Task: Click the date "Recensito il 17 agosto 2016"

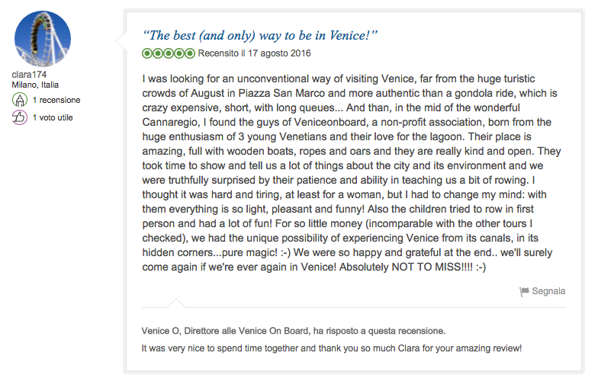Action: coord(254,53)
